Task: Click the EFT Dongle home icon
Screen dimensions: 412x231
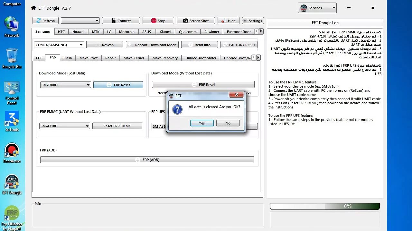Action: [x=34, y=8]
